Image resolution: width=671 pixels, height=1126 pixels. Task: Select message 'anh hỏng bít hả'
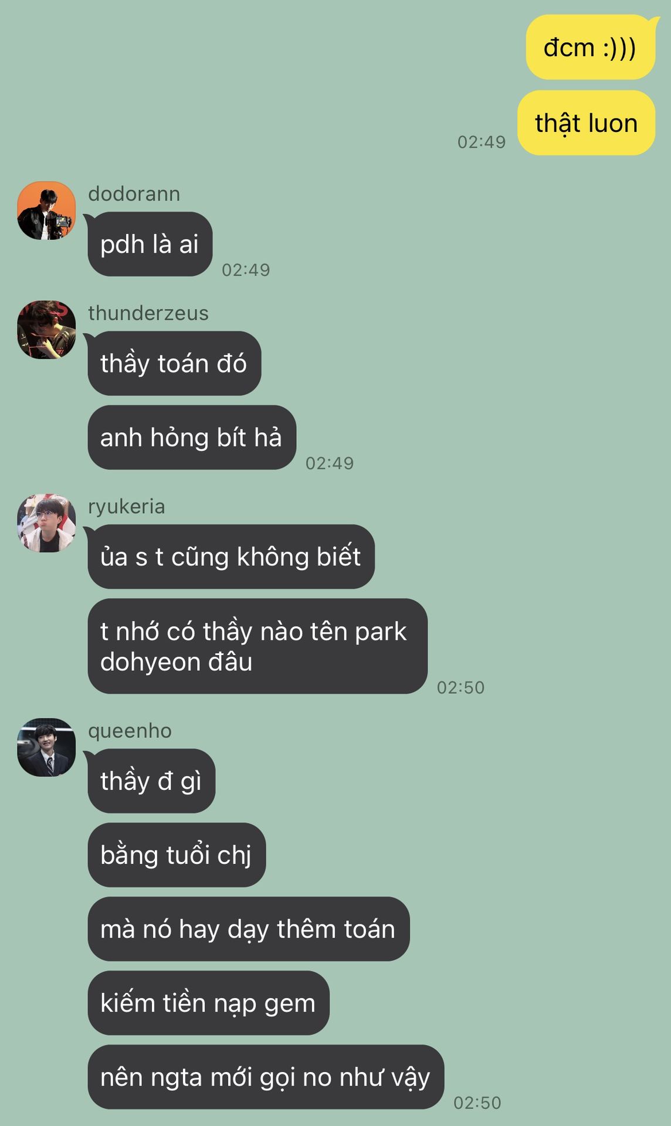click(x=192, y=437)
